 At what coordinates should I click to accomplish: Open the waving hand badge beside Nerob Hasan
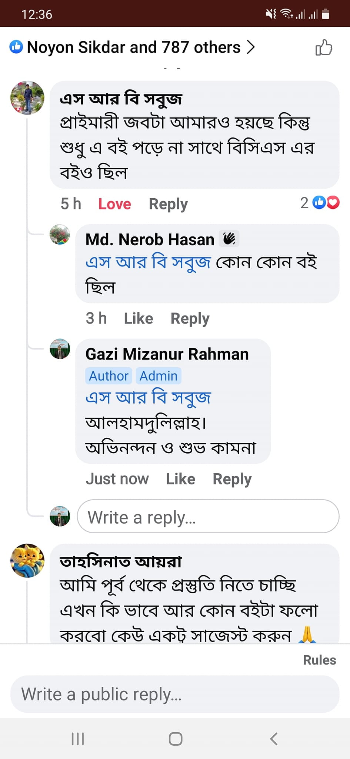(229, 239)
